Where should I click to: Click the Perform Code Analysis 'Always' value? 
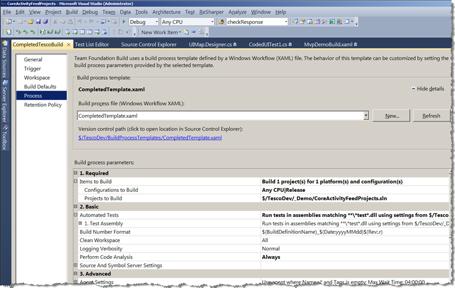271,257
